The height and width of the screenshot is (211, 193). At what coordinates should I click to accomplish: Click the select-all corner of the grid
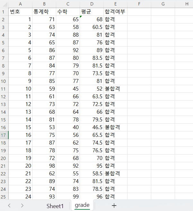point(4,4)
